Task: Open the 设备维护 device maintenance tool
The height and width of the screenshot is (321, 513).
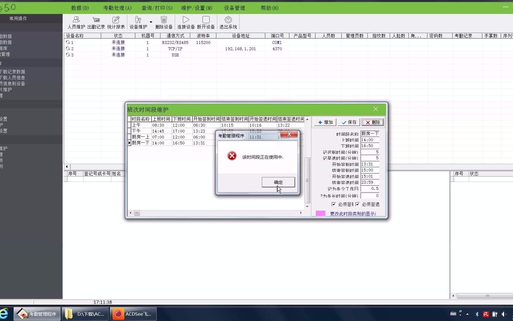Action: coord(138,23)
